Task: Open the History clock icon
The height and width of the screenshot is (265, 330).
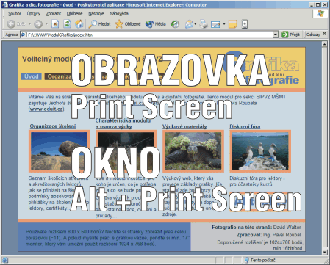Action: click(x=175, y=24)
